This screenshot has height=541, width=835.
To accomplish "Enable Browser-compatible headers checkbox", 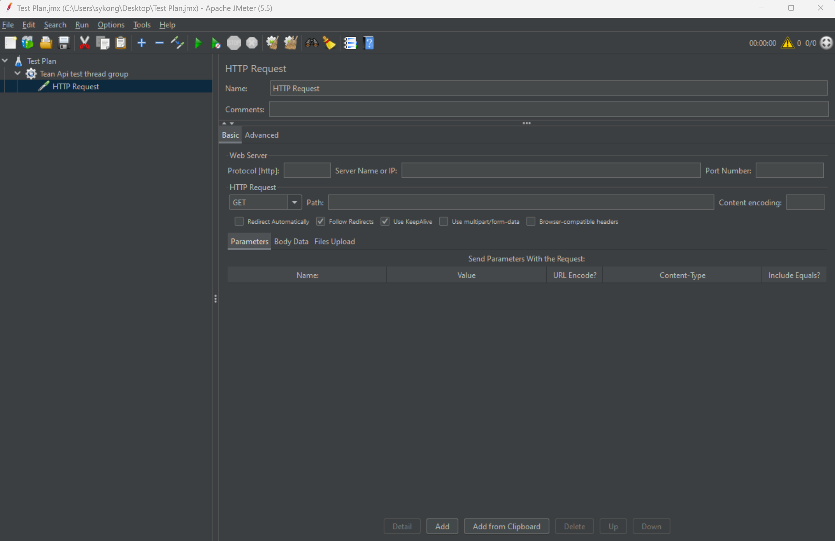I will [x=531, y=222].
